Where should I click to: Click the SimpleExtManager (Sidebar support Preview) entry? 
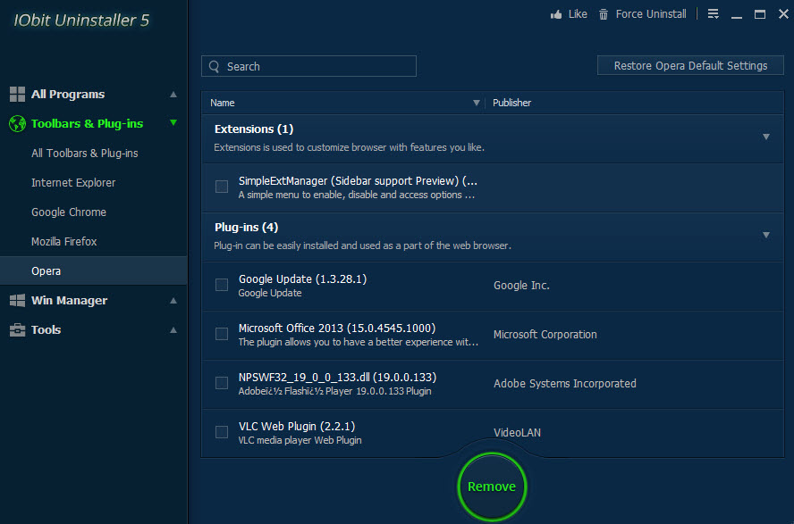358,181
